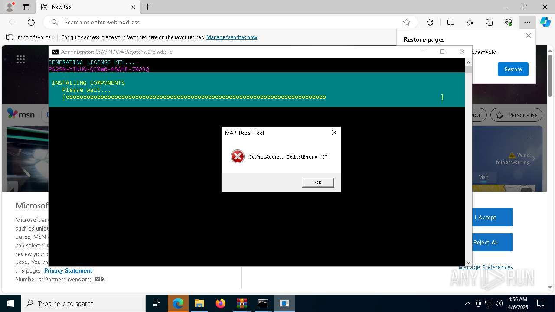Screen dimensions: 555x312
Task: Click the Map tab in weather card
Action: [x=483, y=177]
